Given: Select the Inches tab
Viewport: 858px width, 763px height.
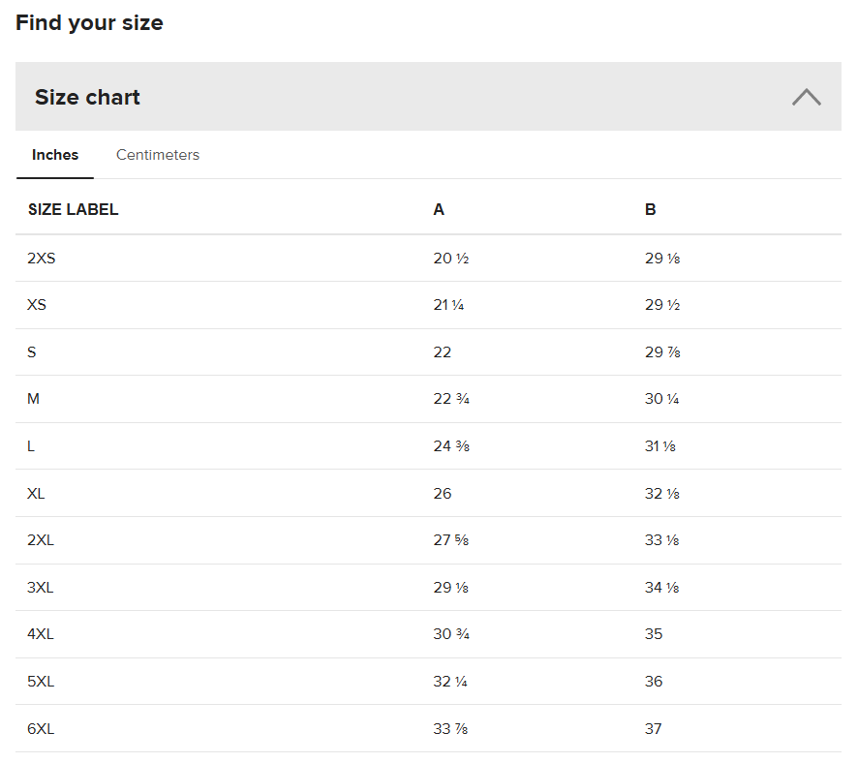Looking at the screenshot, I should click(x=55, y=155).
